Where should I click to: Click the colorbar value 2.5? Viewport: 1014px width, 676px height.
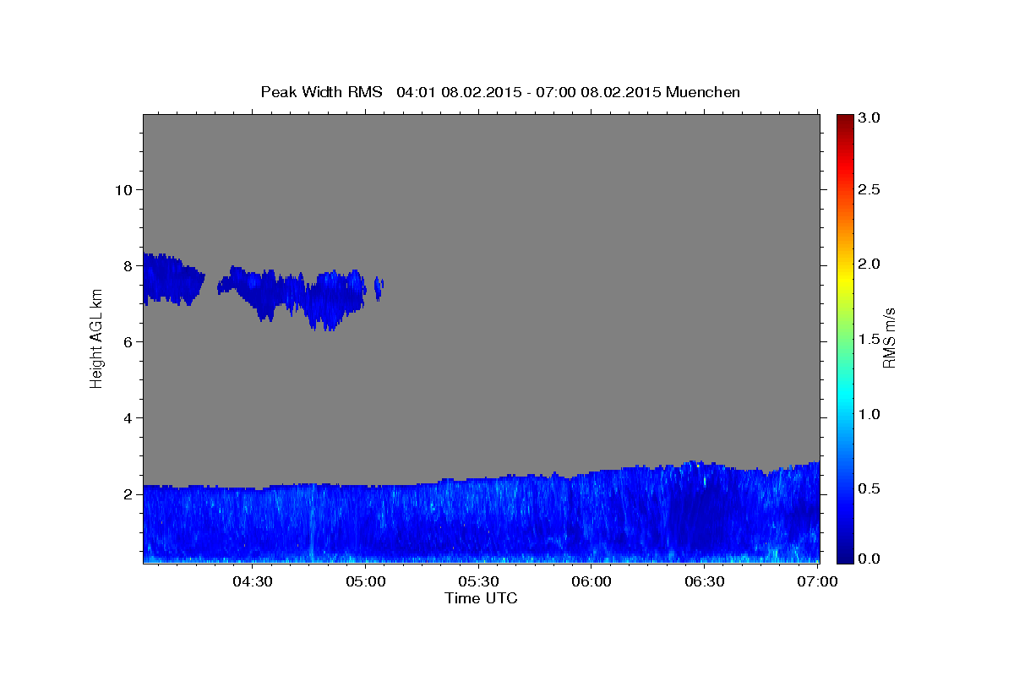tap(870, 189)
